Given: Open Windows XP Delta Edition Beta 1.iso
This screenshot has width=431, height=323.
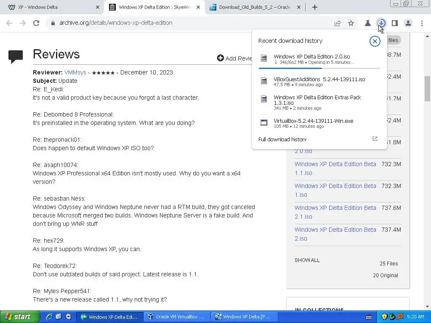Looking at the screenshot, I should 335,191.
